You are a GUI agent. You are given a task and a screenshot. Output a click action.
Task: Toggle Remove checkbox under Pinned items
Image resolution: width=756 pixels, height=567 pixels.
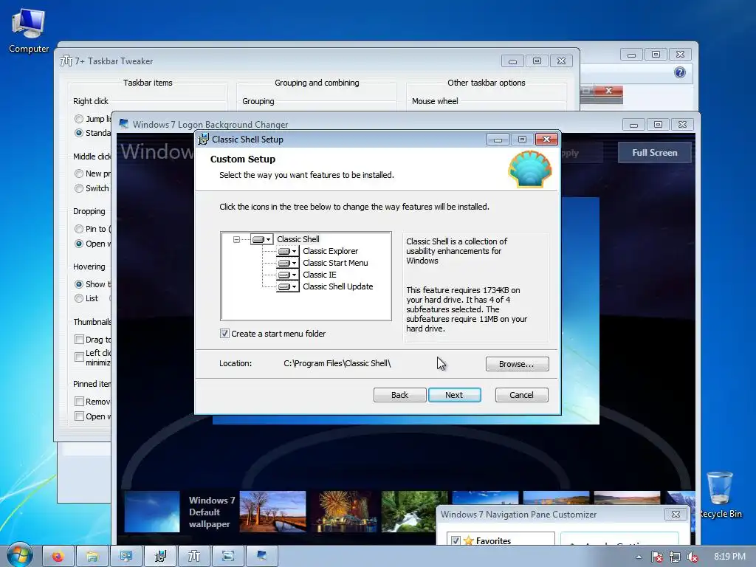coord(79,401)
